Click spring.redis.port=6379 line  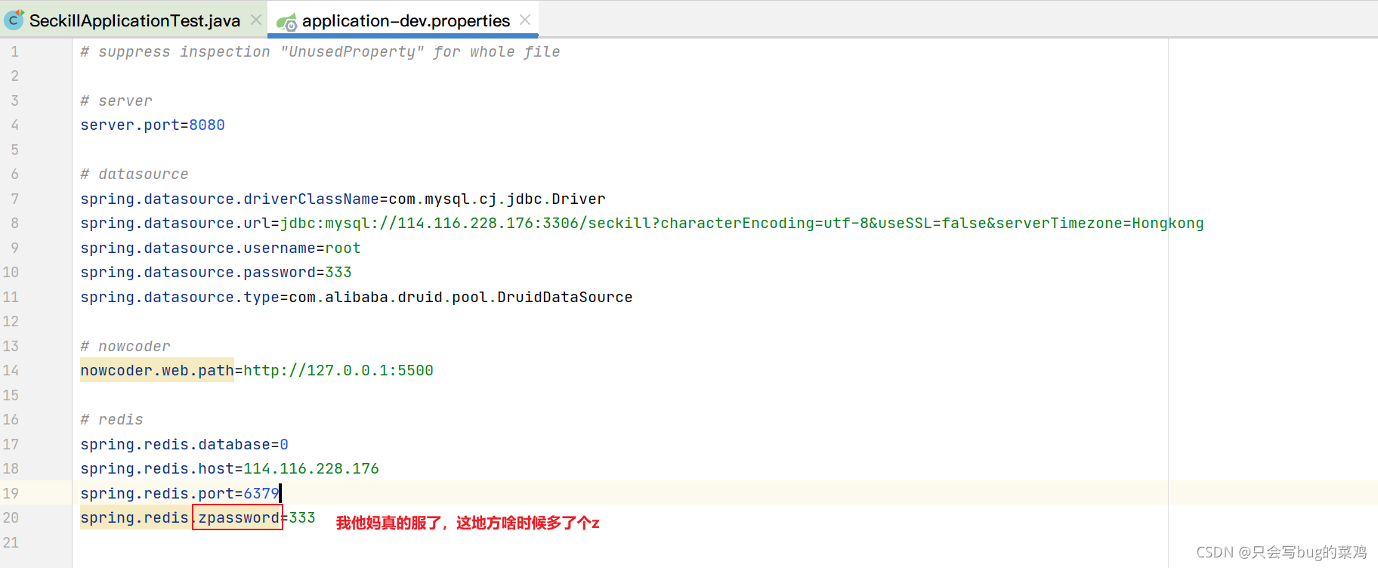(180, 493)
